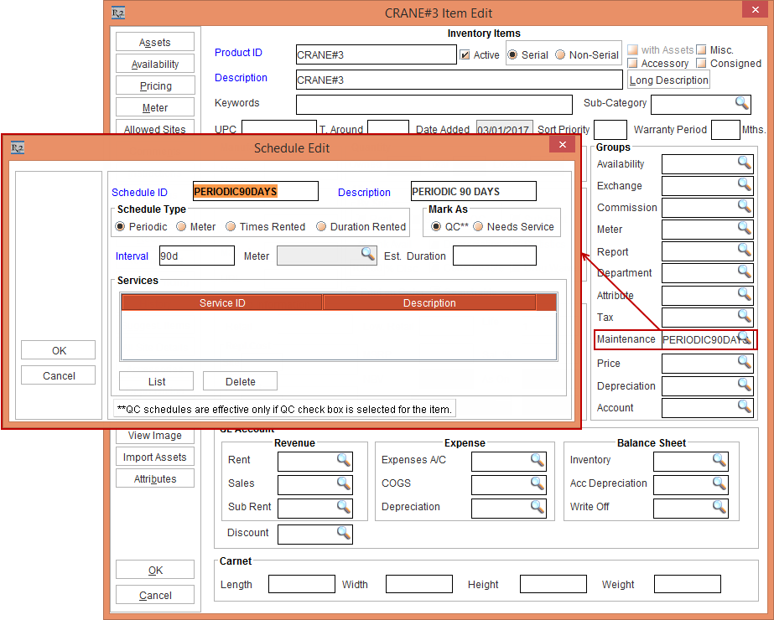Click the List button under Services

pyautogui.click(x=157, y=381)
